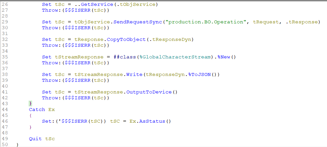Click the Write method on line 38
The width and height of the screenshot is (327, 147).
(x=134, y=74)
